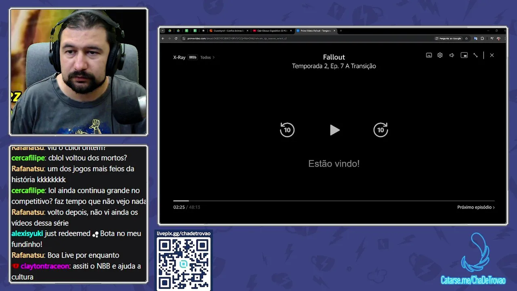Click the IMDb badge

193,57
